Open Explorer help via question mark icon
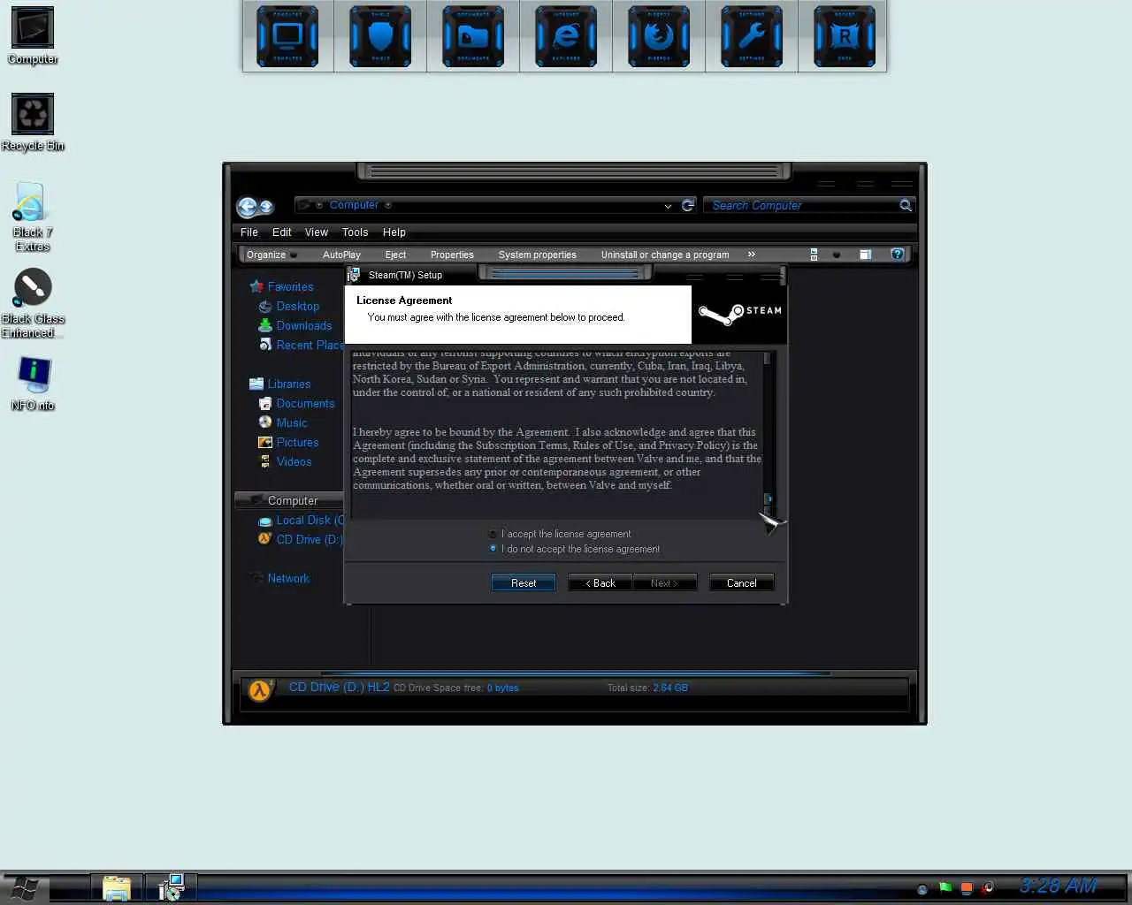Viewport: 1132px width, 905px height. pos(897,255)
